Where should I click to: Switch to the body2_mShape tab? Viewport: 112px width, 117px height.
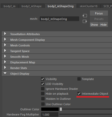click(32, 6)
